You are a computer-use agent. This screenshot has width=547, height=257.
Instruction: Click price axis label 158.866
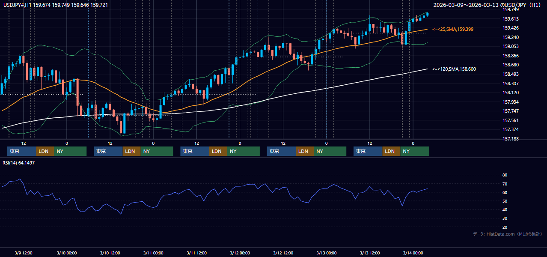coord(510,56)
